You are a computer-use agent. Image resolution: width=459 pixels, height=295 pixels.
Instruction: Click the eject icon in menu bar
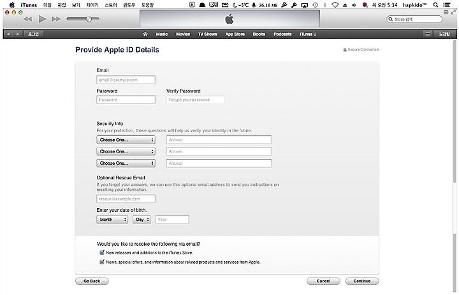(x=345, y=5)
